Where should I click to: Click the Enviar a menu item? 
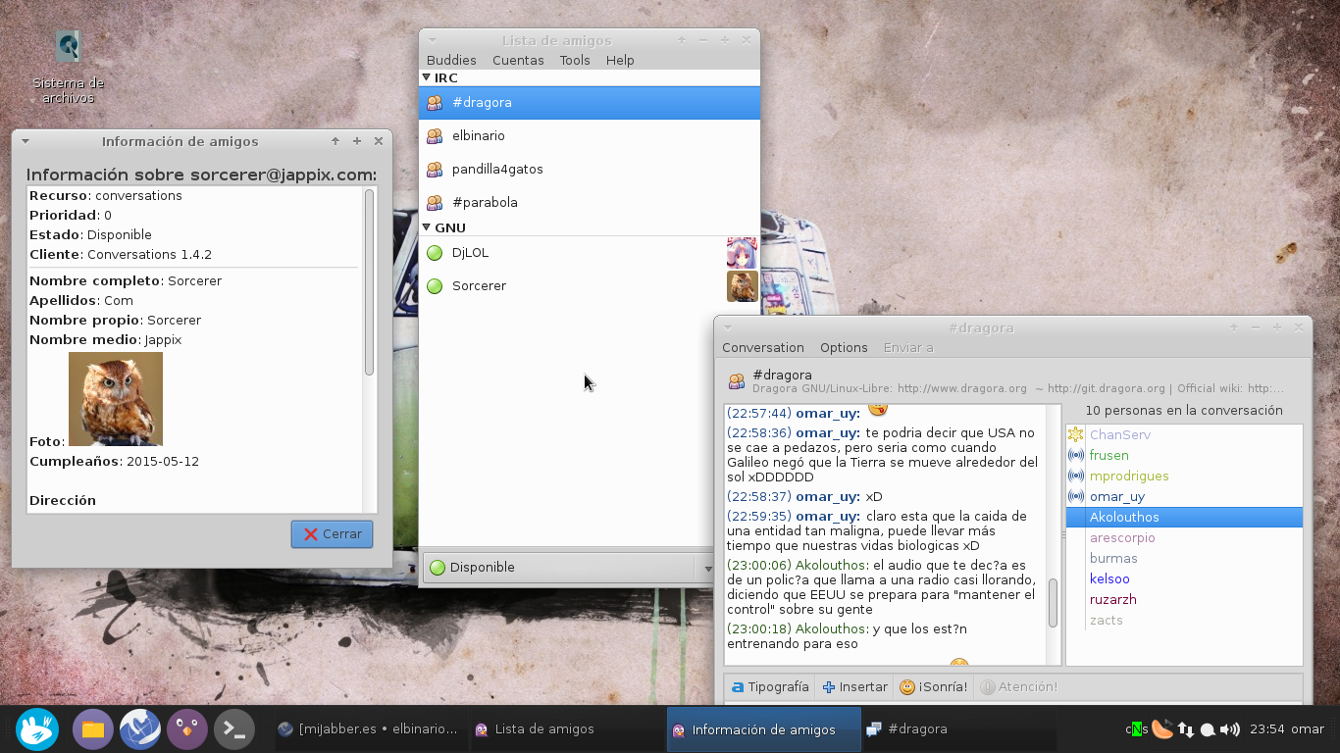908,347
